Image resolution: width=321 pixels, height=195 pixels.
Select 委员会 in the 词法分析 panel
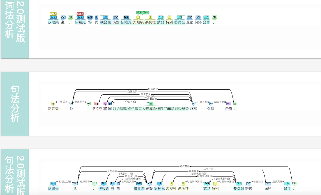click(x=180, y=22)
